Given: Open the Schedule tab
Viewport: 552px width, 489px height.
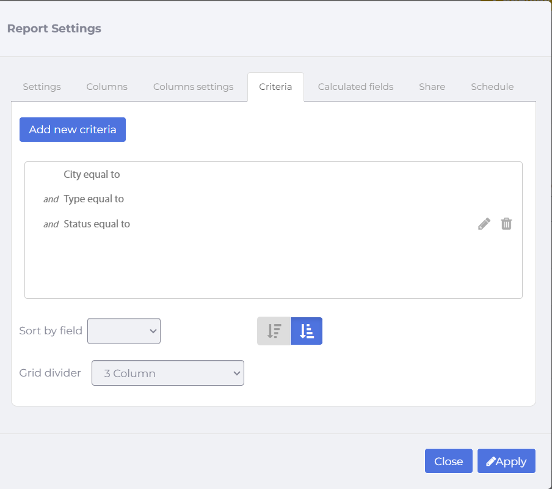Looking at the screenshot, I should coord(492,87).
